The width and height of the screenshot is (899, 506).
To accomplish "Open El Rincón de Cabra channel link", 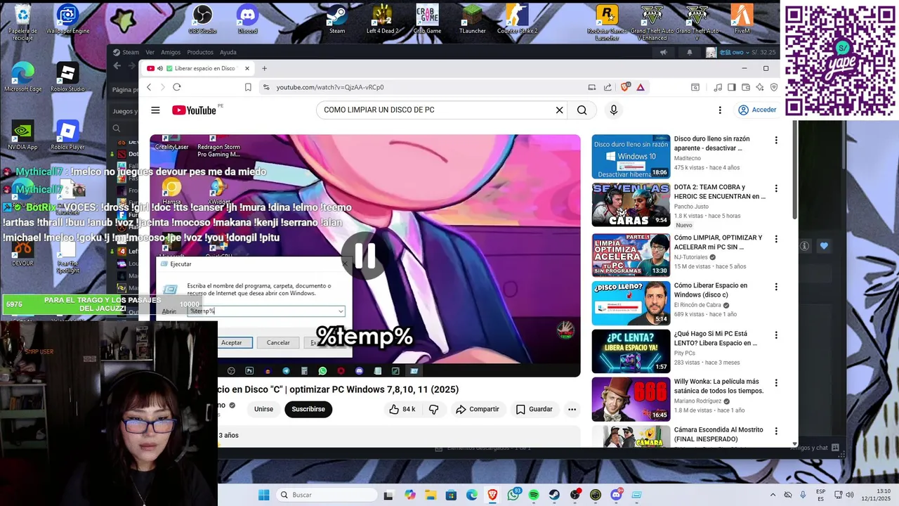I will pyautogui.click(x=697, y=305).
